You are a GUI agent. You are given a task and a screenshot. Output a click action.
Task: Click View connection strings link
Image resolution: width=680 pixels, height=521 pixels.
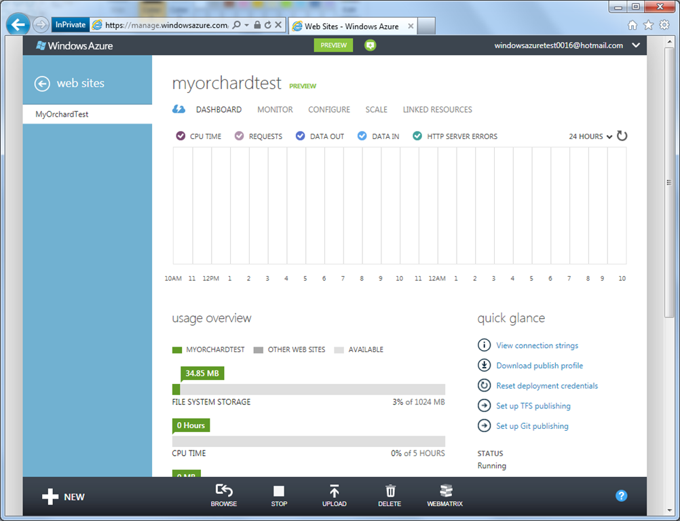[x=537, y=345]
